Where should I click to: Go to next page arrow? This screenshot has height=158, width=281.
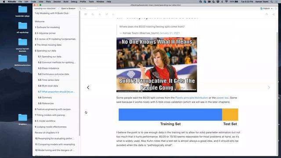(x=269, y=87)
